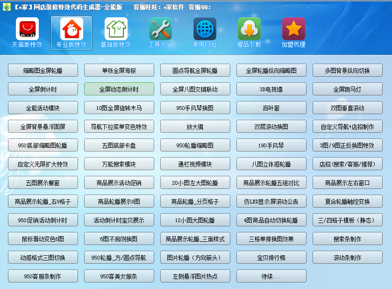Open the 万能搜索模块 button
The height and width of the screenshot is (289, 392).
click(119, 164)
